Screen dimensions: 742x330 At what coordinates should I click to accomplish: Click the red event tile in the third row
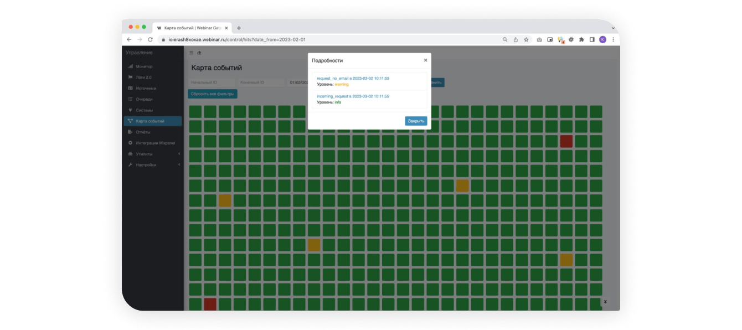[x=566, y=141]
